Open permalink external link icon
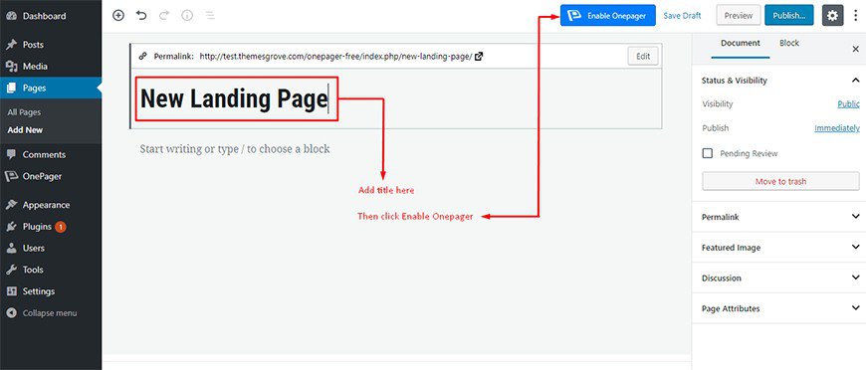 [479, 56]
